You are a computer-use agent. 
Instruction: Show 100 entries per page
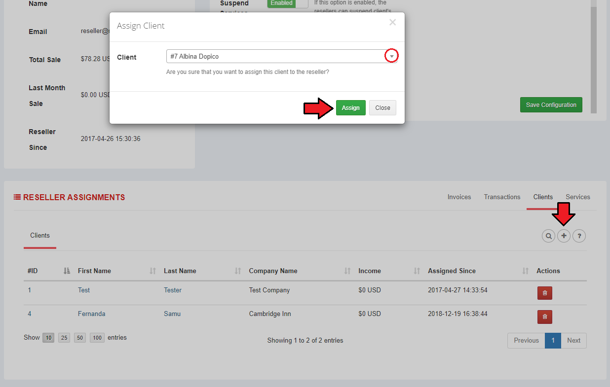pyautogui.click(x=97, y=338)
